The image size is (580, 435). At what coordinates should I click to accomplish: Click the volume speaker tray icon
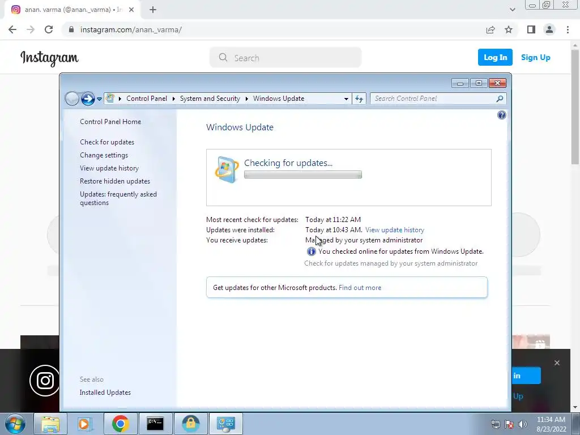(522, 424)
